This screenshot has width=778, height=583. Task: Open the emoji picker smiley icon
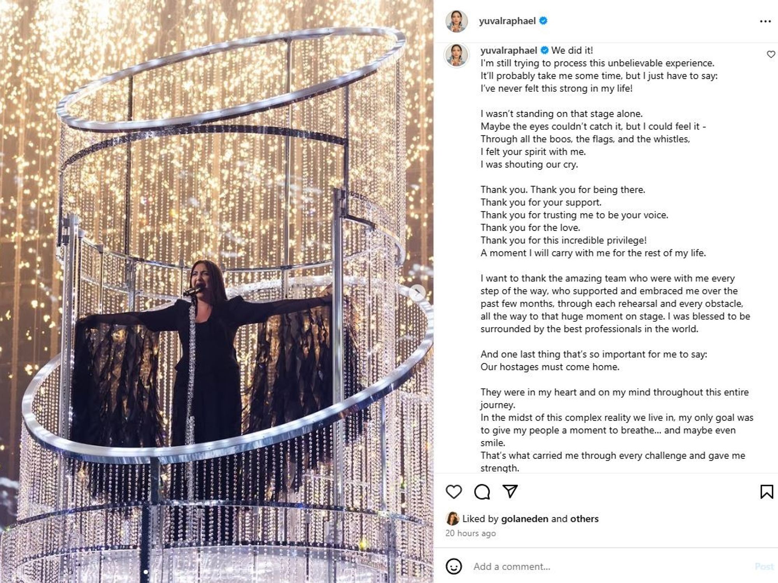coord(454,566)
